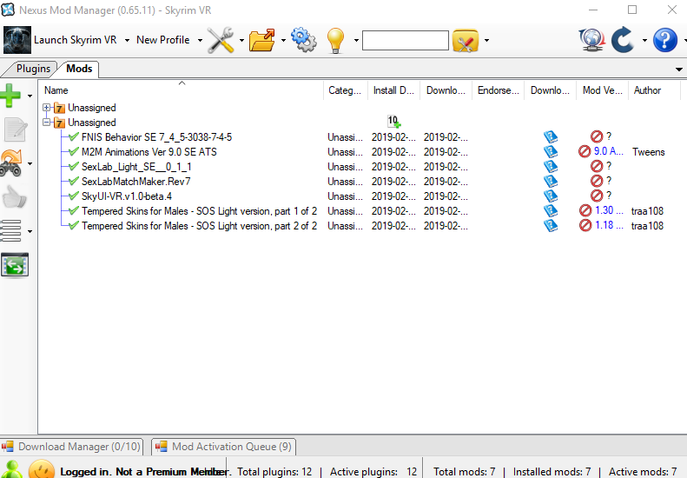Open help via the blue question mark icon
This screenshot has width=687, height=478.
pos(665,40)
